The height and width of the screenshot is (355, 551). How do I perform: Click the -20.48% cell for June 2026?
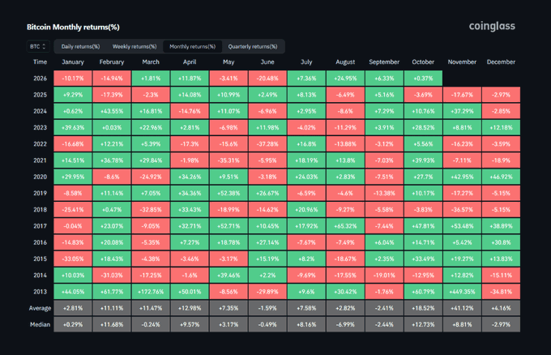[x=267, y=79]
